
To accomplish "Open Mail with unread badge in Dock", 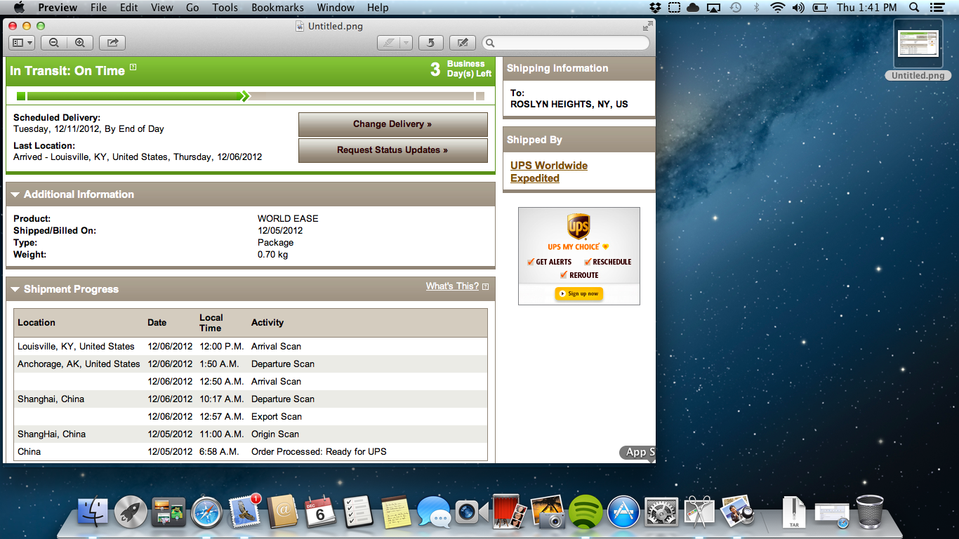I will tap(244, 512).
